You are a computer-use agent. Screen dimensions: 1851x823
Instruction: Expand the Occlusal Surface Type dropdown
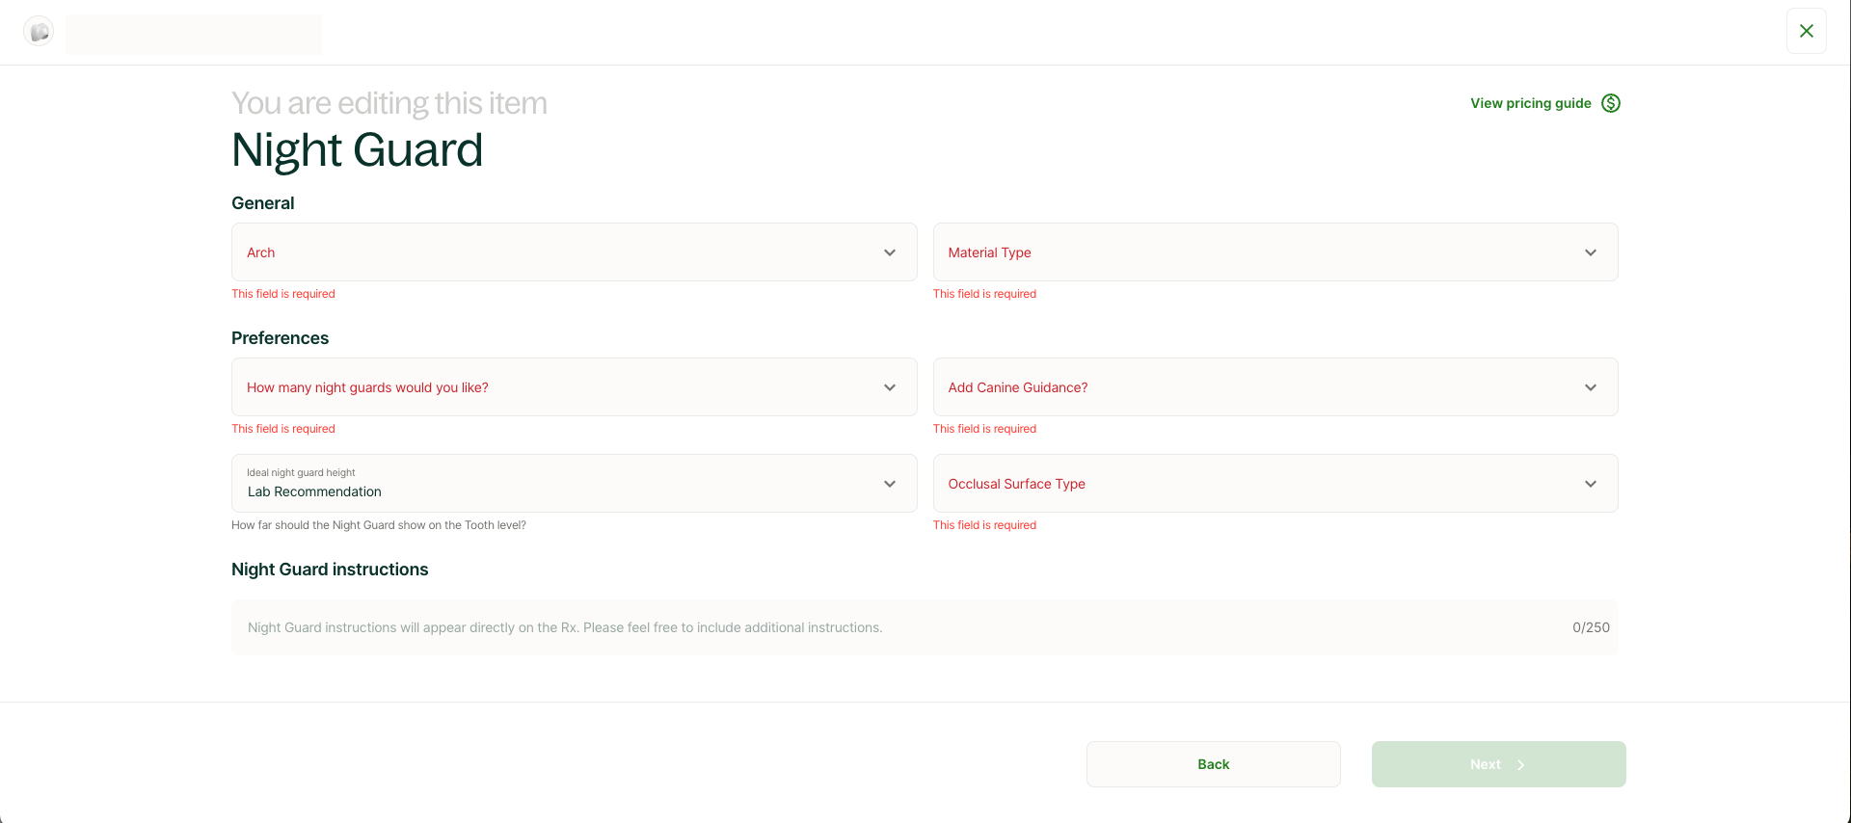[1253, 484]
